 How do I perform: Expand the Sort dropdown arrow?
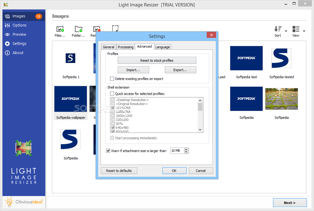click(286, 31)
